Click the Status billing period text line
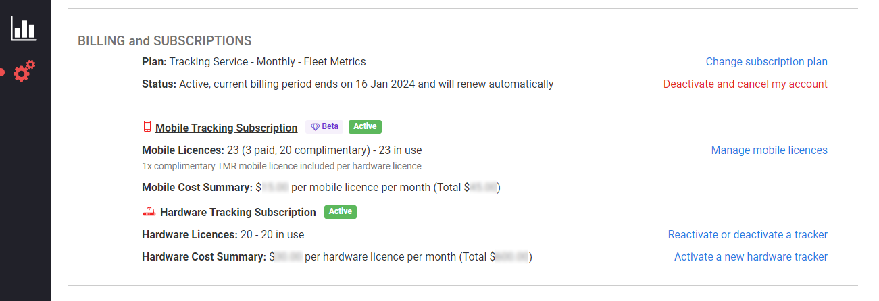This screenshot has width=879, height=301. click(348, 84)
